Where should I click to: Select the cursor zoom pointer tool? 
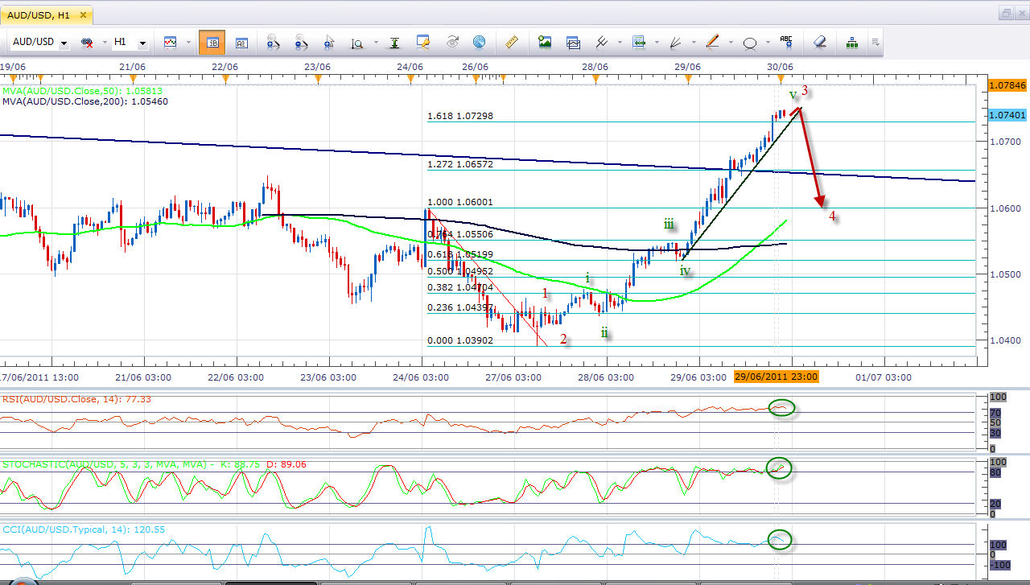click(x=329, y=42)
